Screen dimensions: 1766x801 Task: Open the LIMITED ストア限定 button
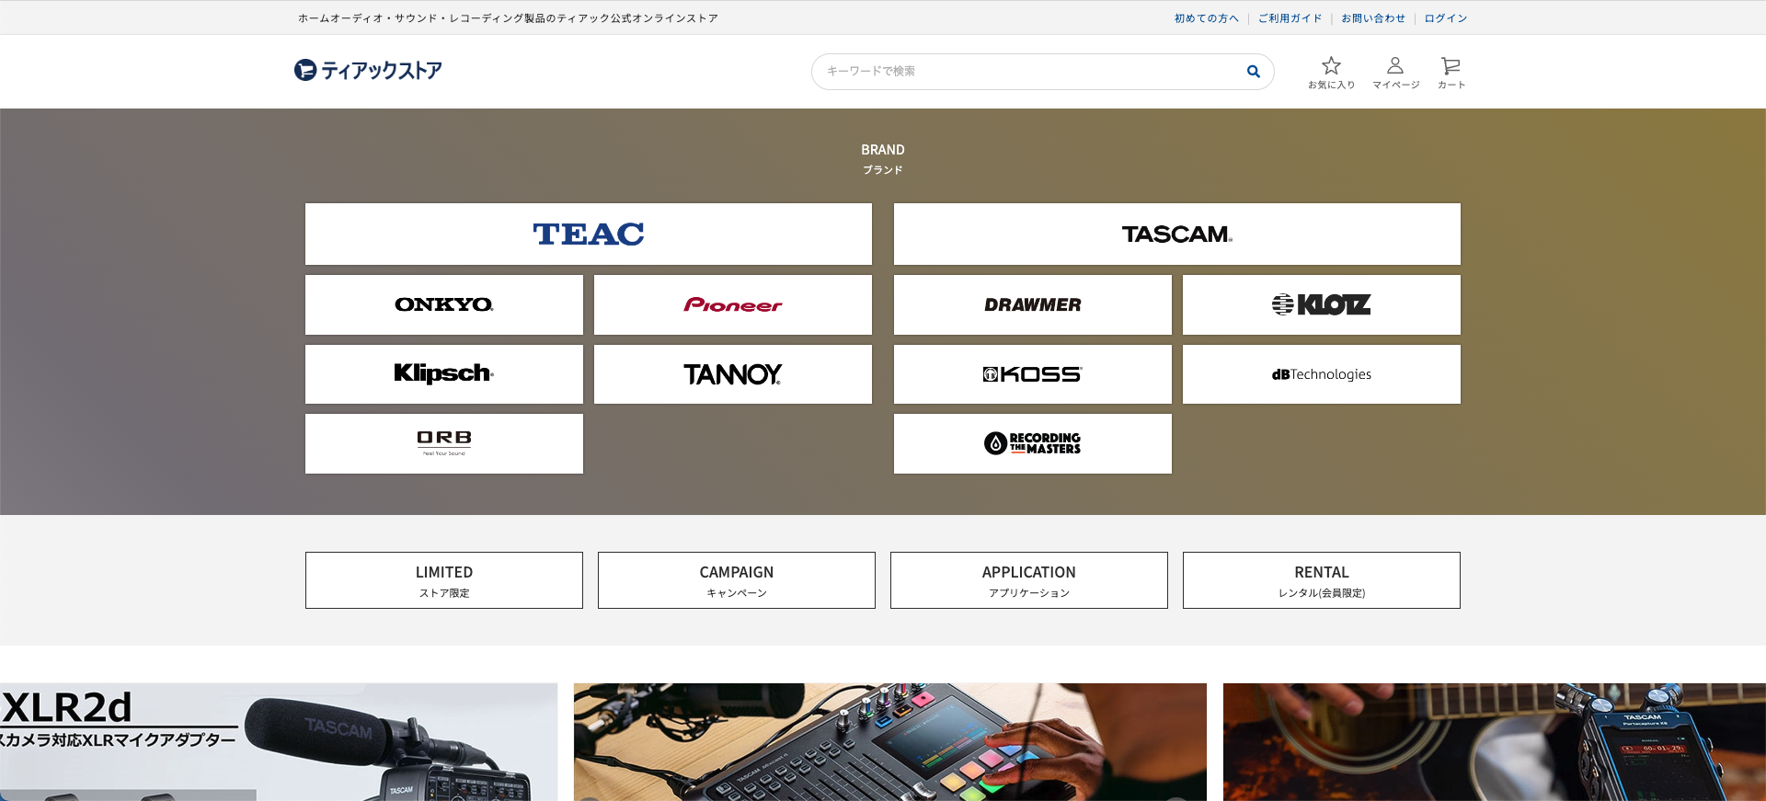coord(444,580)
